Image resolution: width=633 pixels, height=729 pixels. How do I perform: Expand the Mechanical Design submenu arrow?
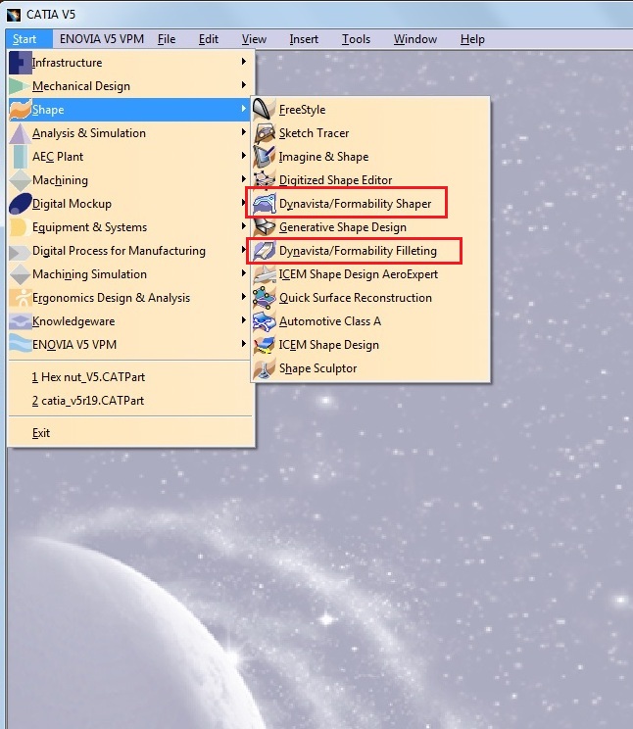(244, 85)
